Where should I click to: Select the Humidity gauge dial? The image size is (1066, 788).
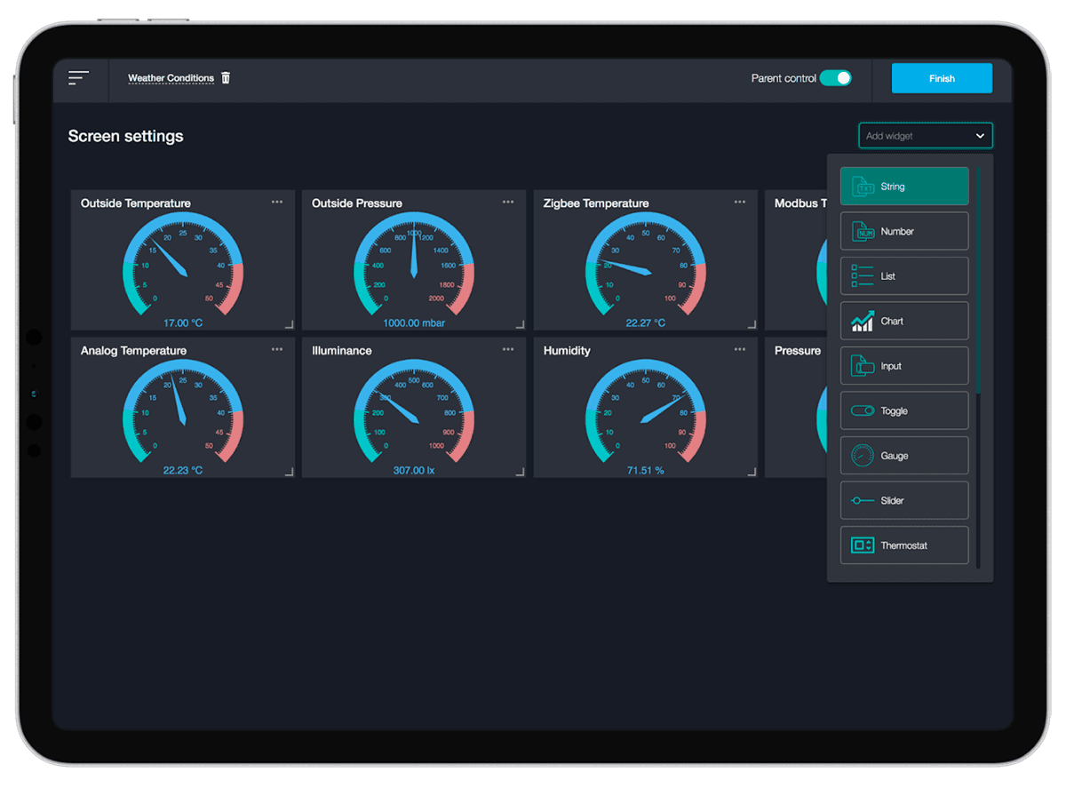(x=646, y=412)
